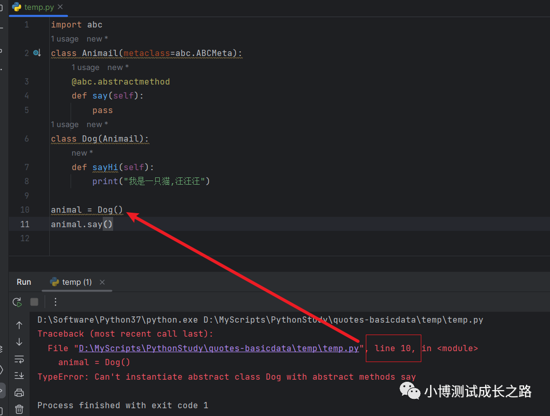The image size is (550, 416).
Task: Click the python.exe command line in console
Action: [260, 320]
